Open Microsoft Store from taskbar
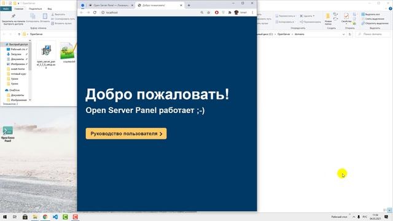Image resolution: width=393 pixels, height=221 pixels. coord(25,217)
